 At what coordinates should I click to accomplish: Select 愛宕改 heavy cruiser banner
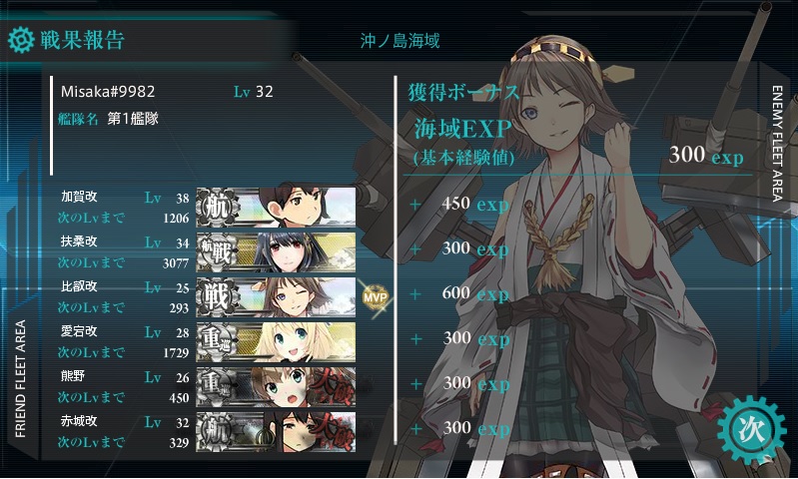(x=276, y=341)
